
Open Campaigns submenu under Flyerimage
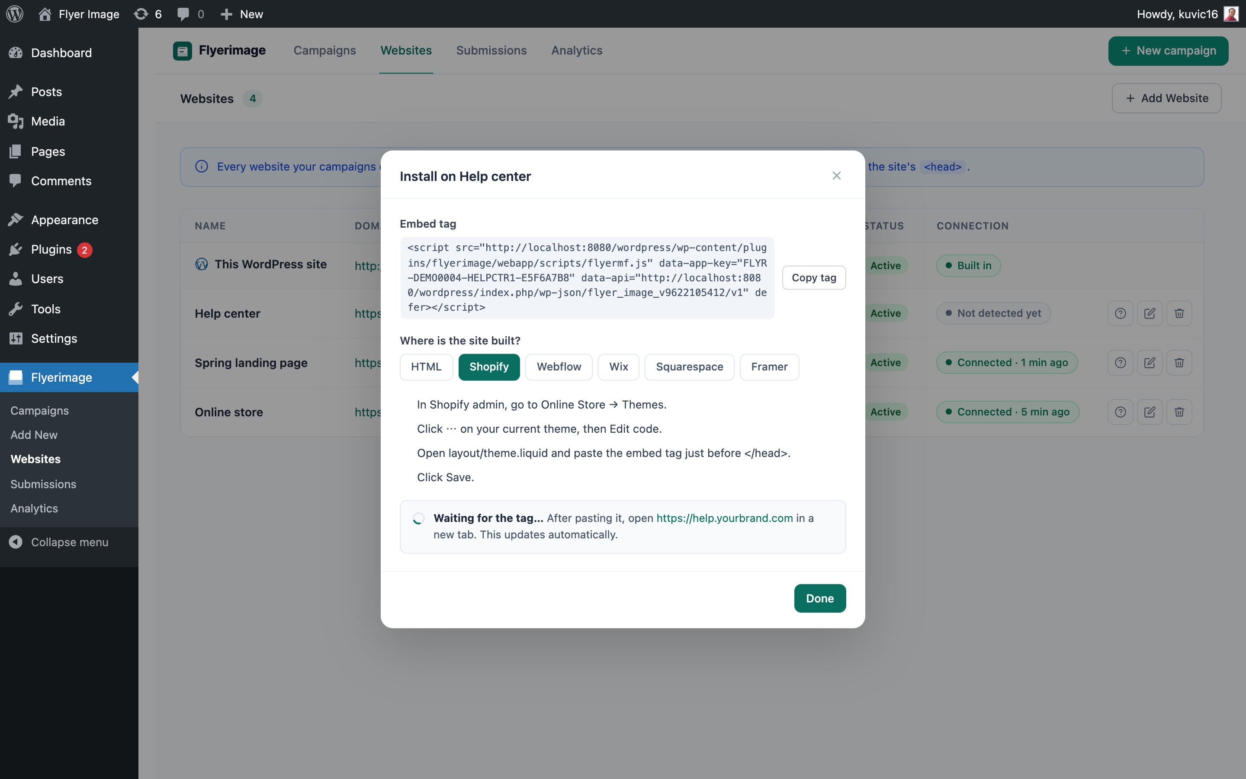(40, 411)
